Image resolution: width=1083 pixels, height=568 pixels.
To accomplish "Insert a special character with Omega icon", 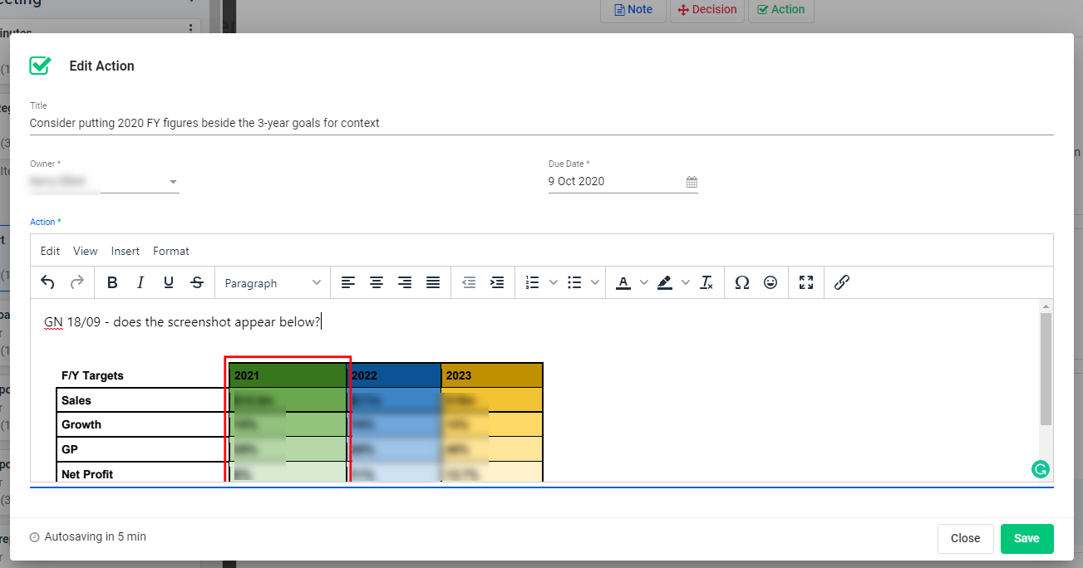I will [x=742, y=283].
